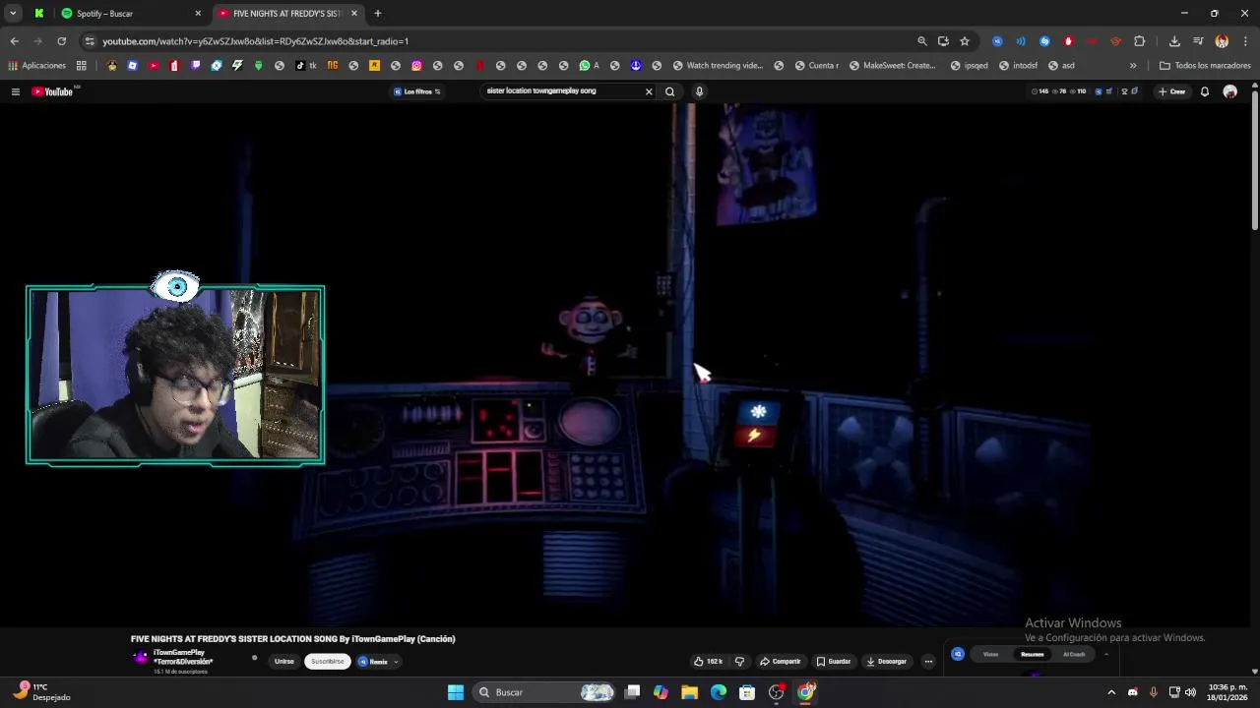This screenshot has width=1260, height=708.
Task: Click the YouTube address bar URL
Action: tap(255, 41)
